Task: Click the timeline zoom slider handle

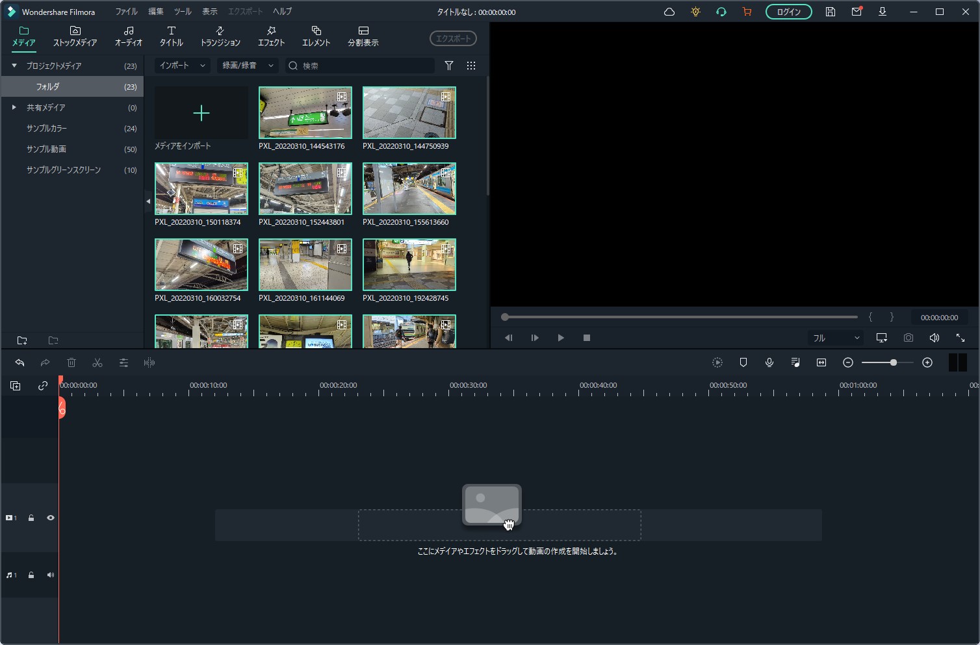Action: click(894, 362)
